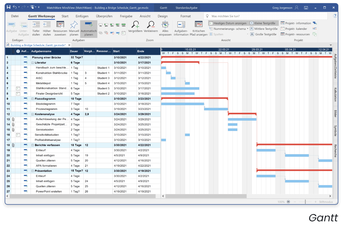Click Vergrößern zoom in magnifier
Viewport: 343px width, 225px height.
[x=135, y=24]
